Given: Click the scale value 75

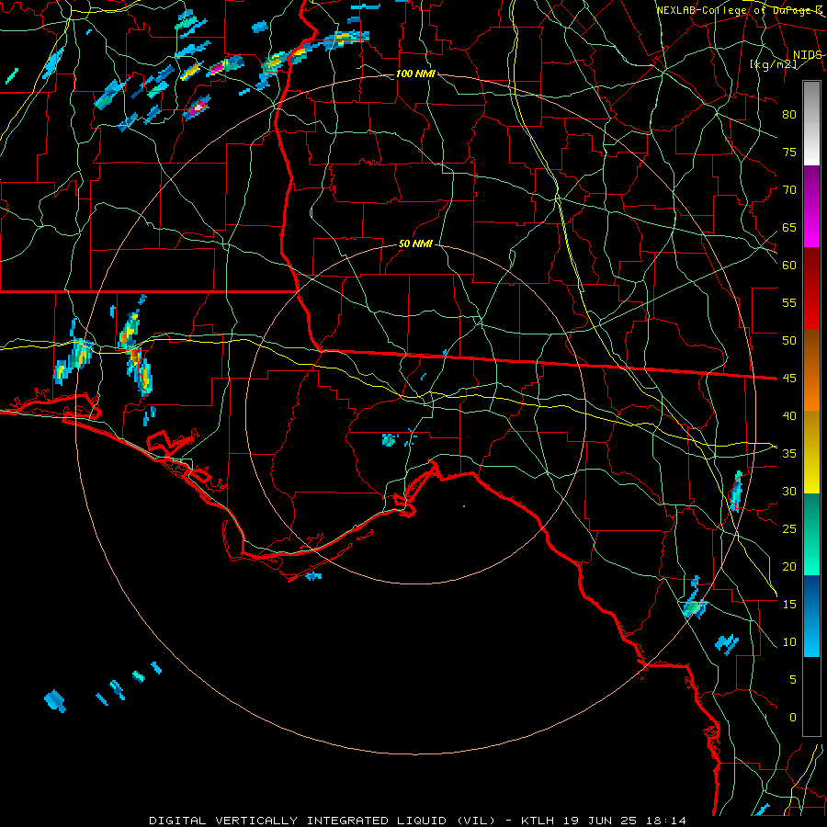Looking at the screenshot, I should point(789,152).
